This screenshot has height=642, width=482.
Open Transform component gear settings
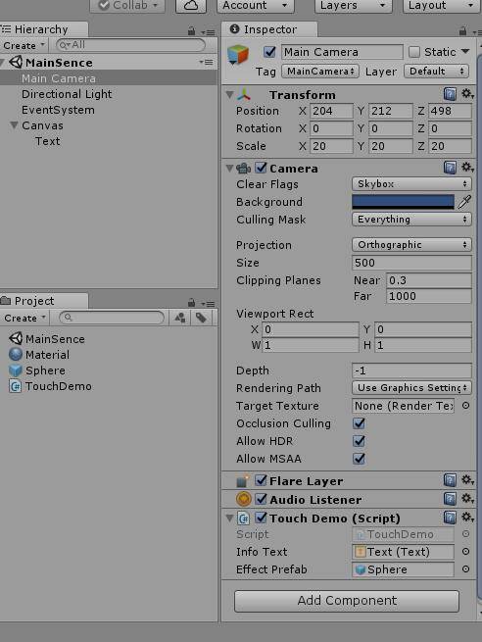pos(467,94)
